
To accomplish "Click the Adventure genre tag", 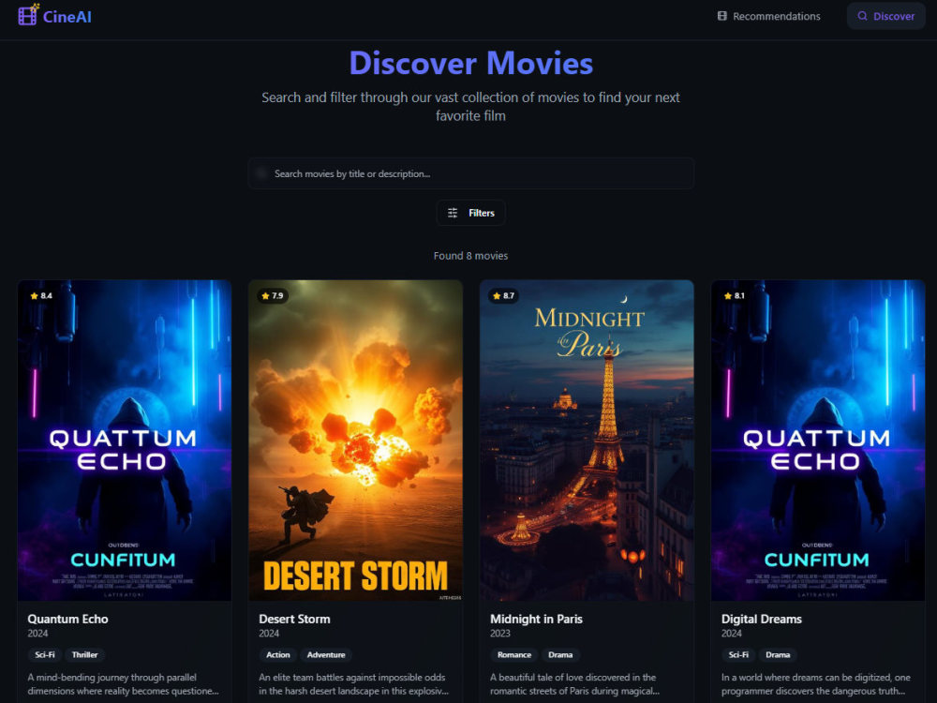I will coord(326,655).
